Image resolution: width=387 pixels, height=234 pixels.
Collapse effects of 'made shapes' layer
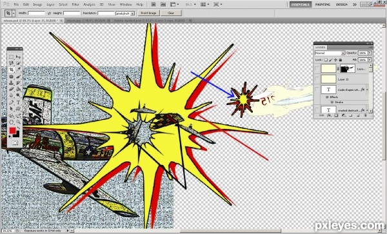tap(367, 90)
